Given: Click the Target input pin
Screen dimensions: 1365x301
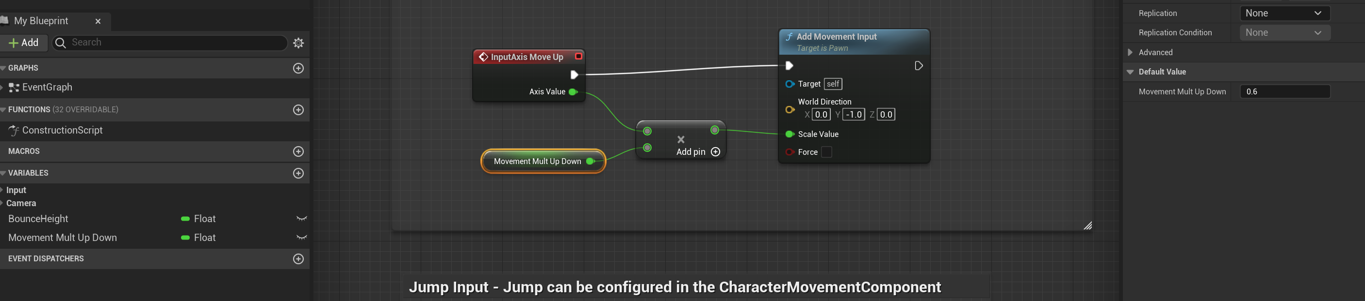Looking at the screenshot, I should tap(789, 84).
